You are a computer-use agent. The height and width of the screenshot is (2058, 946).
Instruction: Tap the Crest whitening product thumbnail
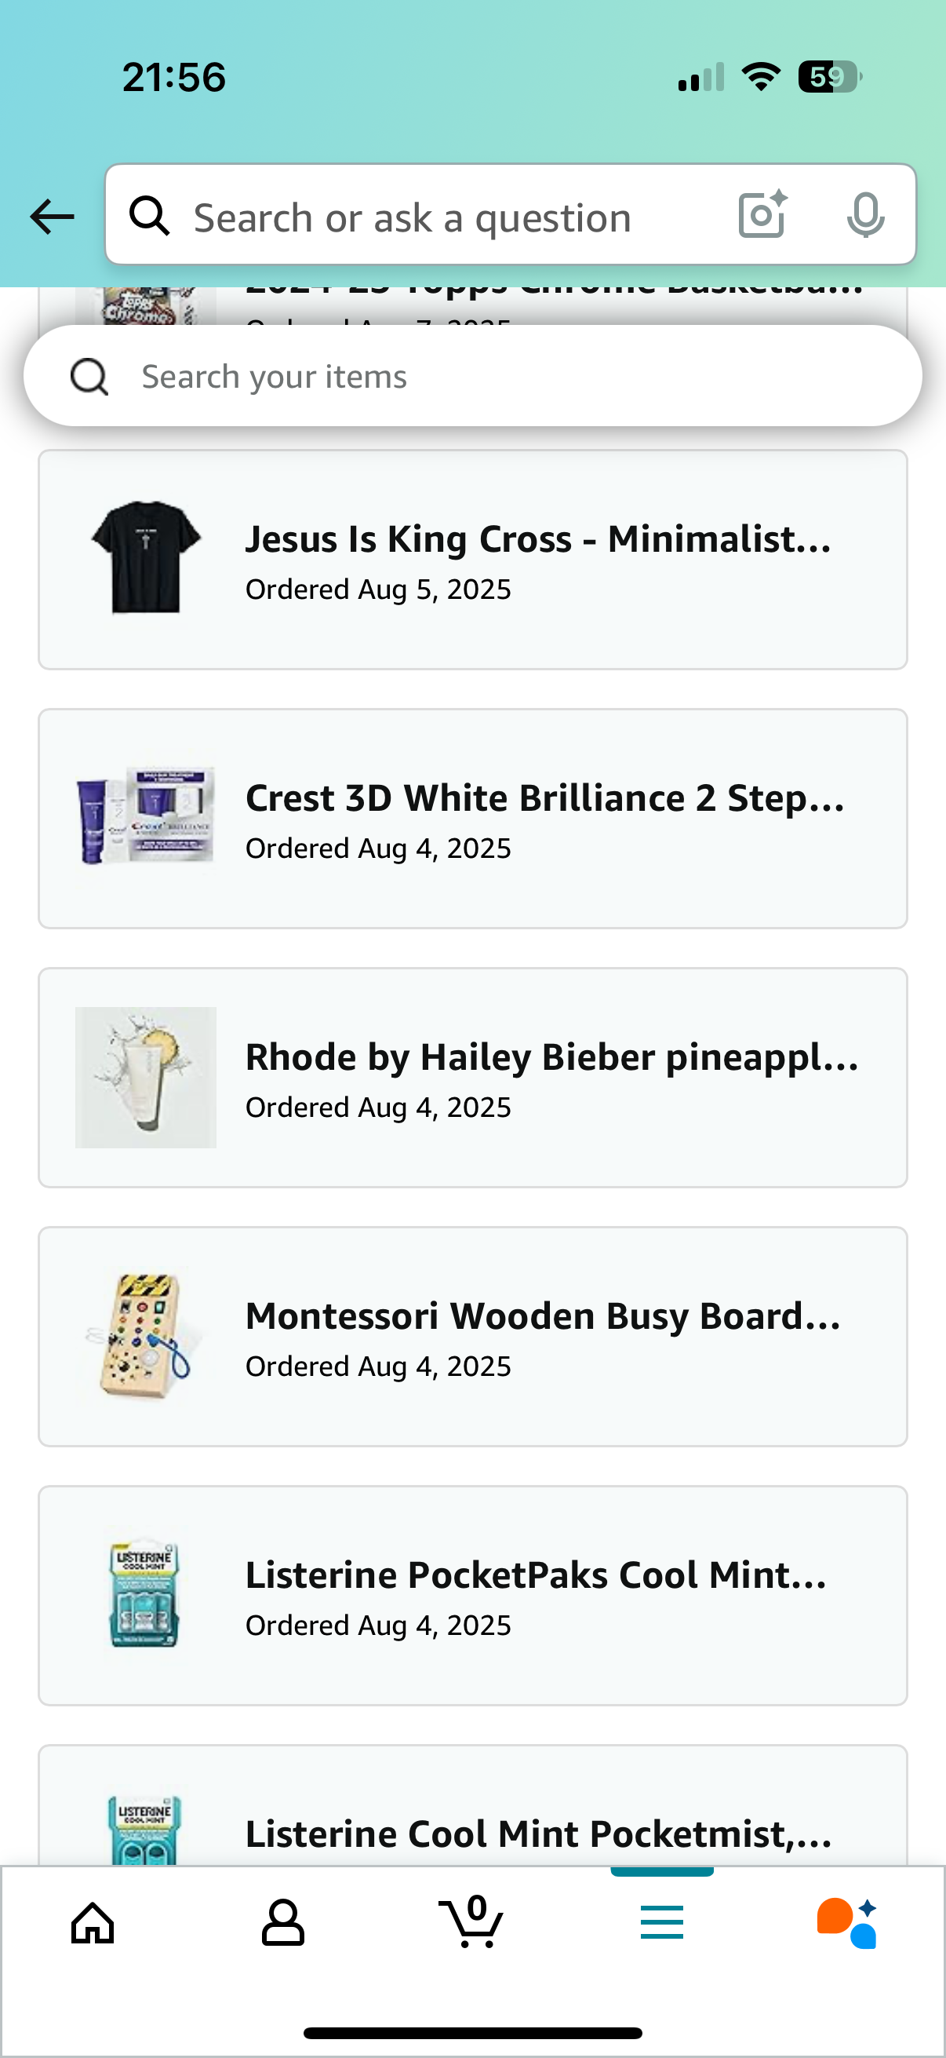pyautogui.click(x=146, y=816)
